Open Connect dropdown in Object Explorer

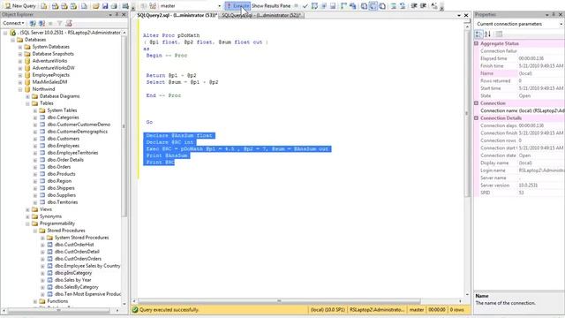point(14,23)
